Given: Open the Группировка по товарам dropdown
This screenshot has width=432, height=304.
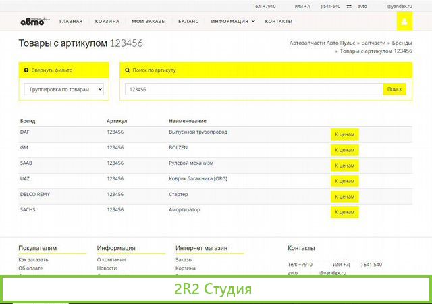Looking at the screenshot, I should (63, 89).
